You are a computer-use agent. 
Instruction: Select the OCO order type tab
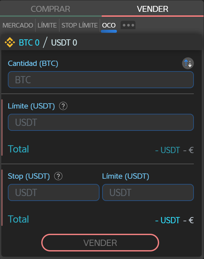pyautogui.click(x=109, y=25)
